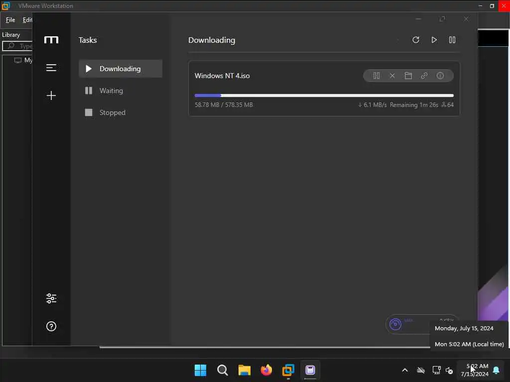
Task: Copy the Windows NT 4.iso download link
Action: coord(424,76)
